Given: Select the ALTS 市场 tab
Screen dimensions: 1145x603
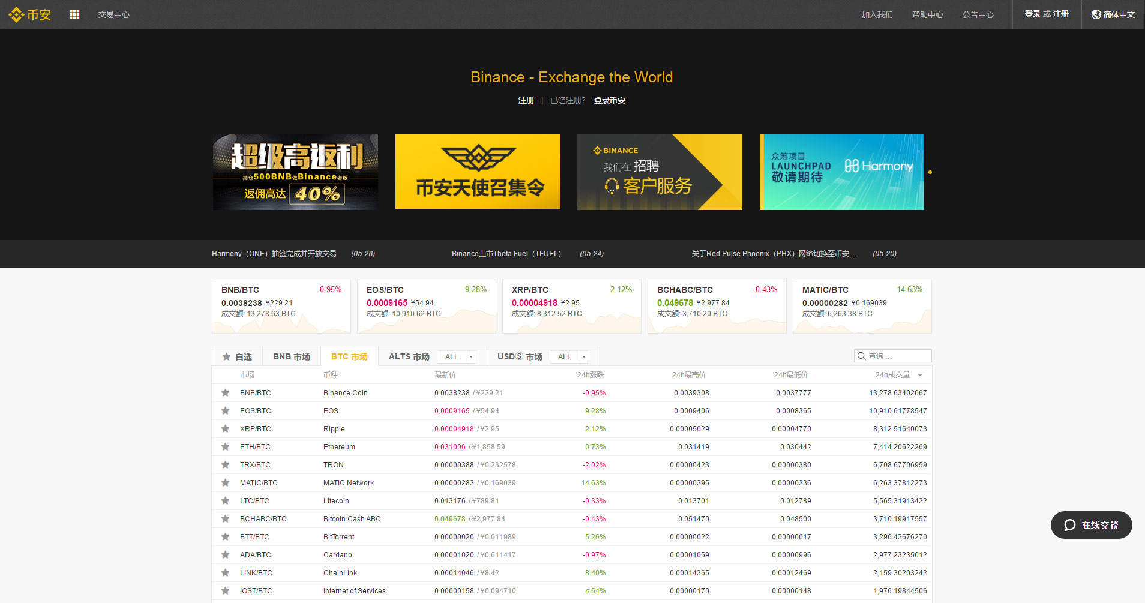Looking at the screenshot, I should (x=409, y=356).
